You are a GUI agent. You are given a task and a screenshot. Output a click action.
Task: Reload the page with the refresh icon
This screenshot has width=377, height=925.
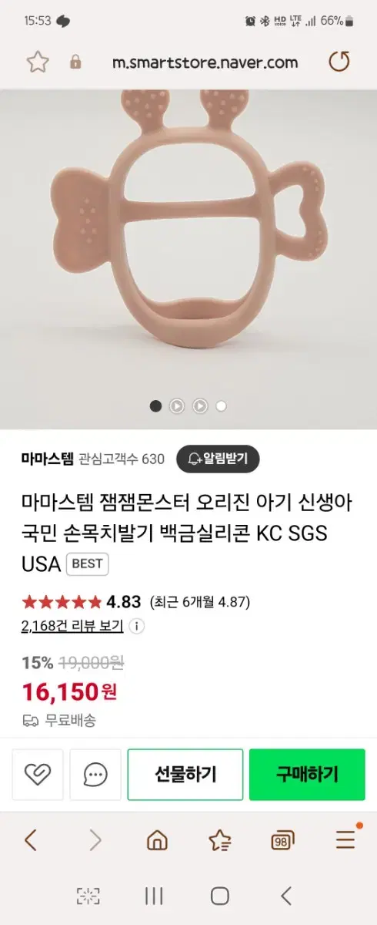[x=339, y=62]
